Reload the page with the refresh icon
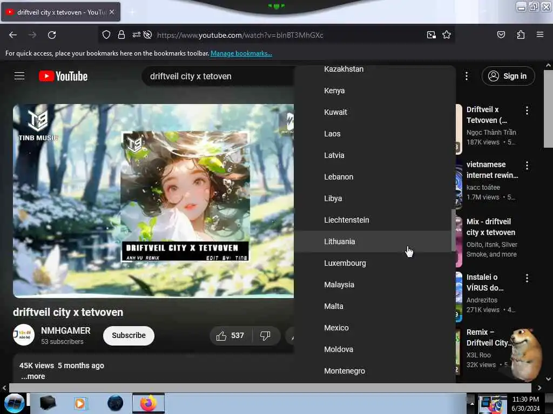This screenshot has height=414, width=553. (52, 35)
